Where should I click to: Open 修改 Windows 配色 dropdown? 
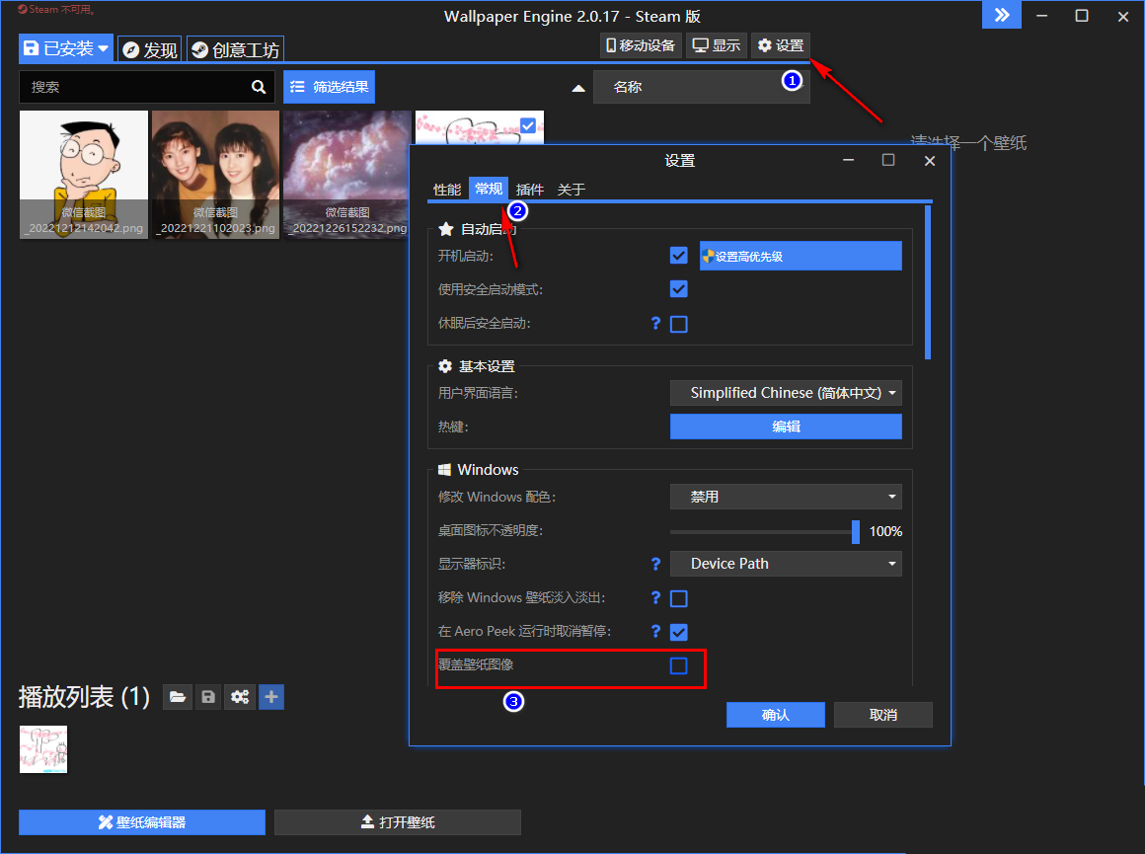click(x=786, y=497)
